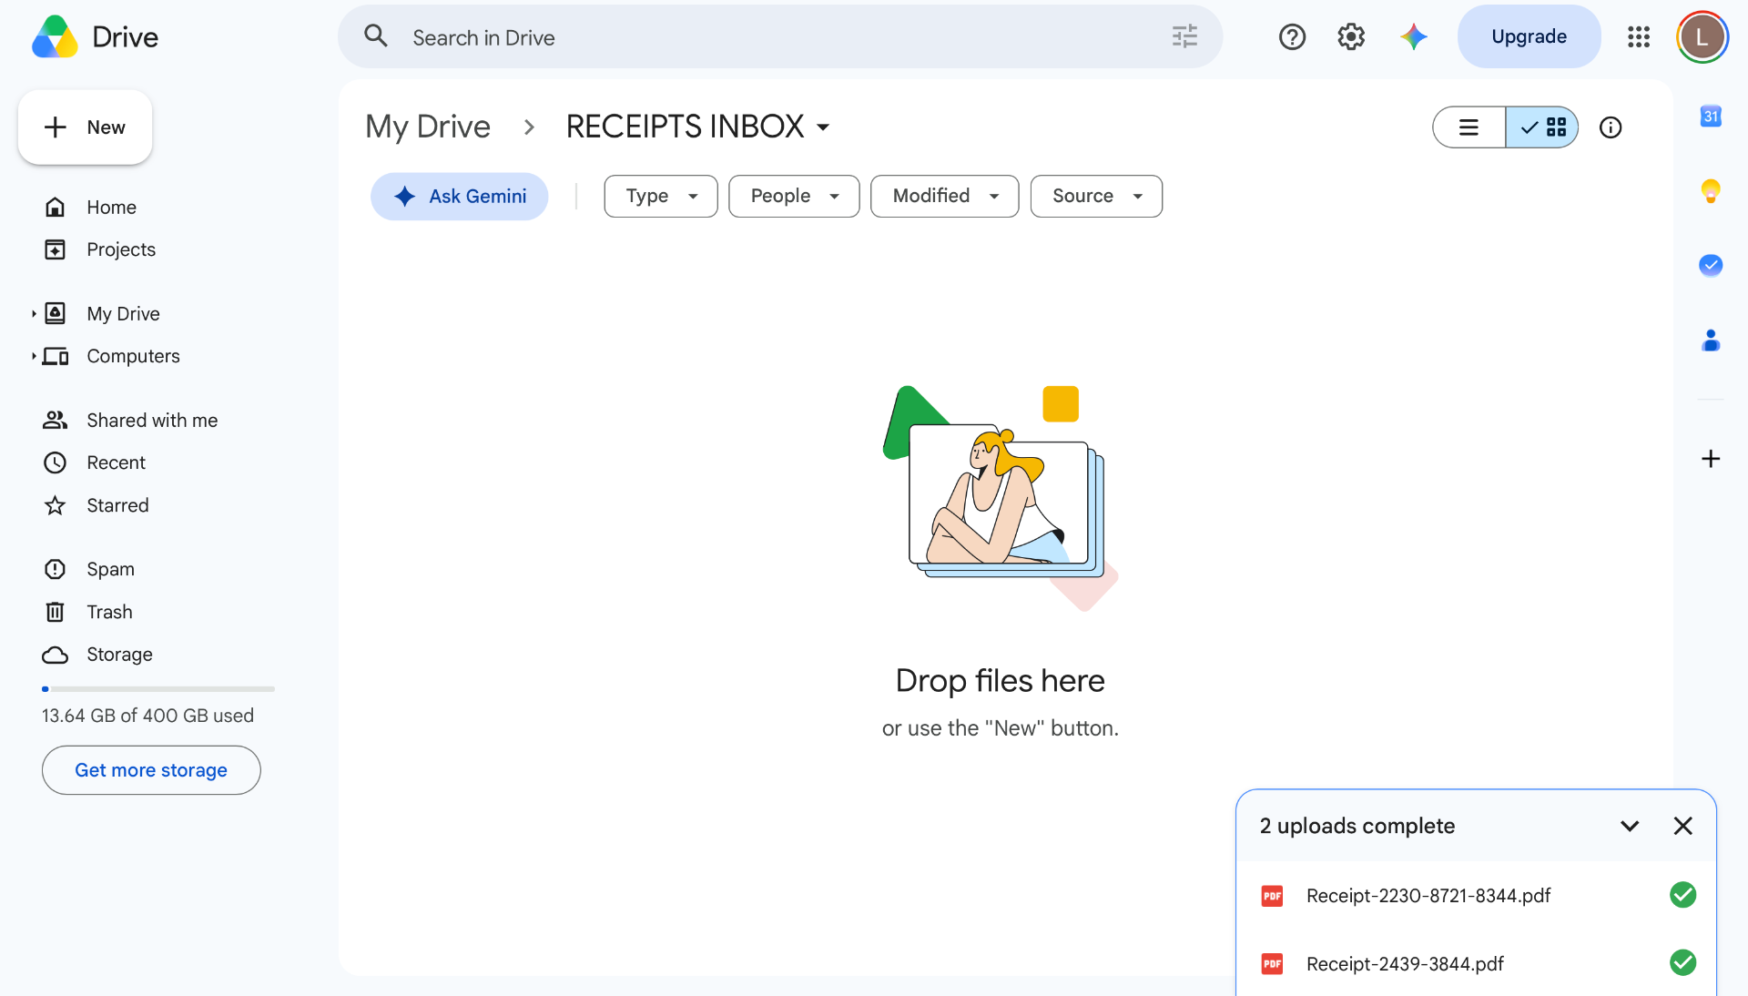Screen dimensions: 1748x996
Task: Open My Drive in sidebar
Action: pyautogui.click(x=123, y=314)
